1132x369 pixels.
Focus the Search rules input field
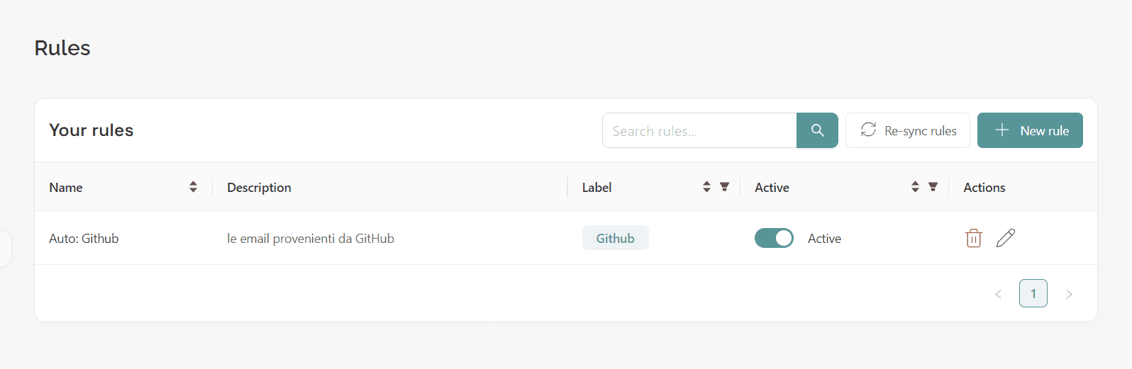(699, 130)
